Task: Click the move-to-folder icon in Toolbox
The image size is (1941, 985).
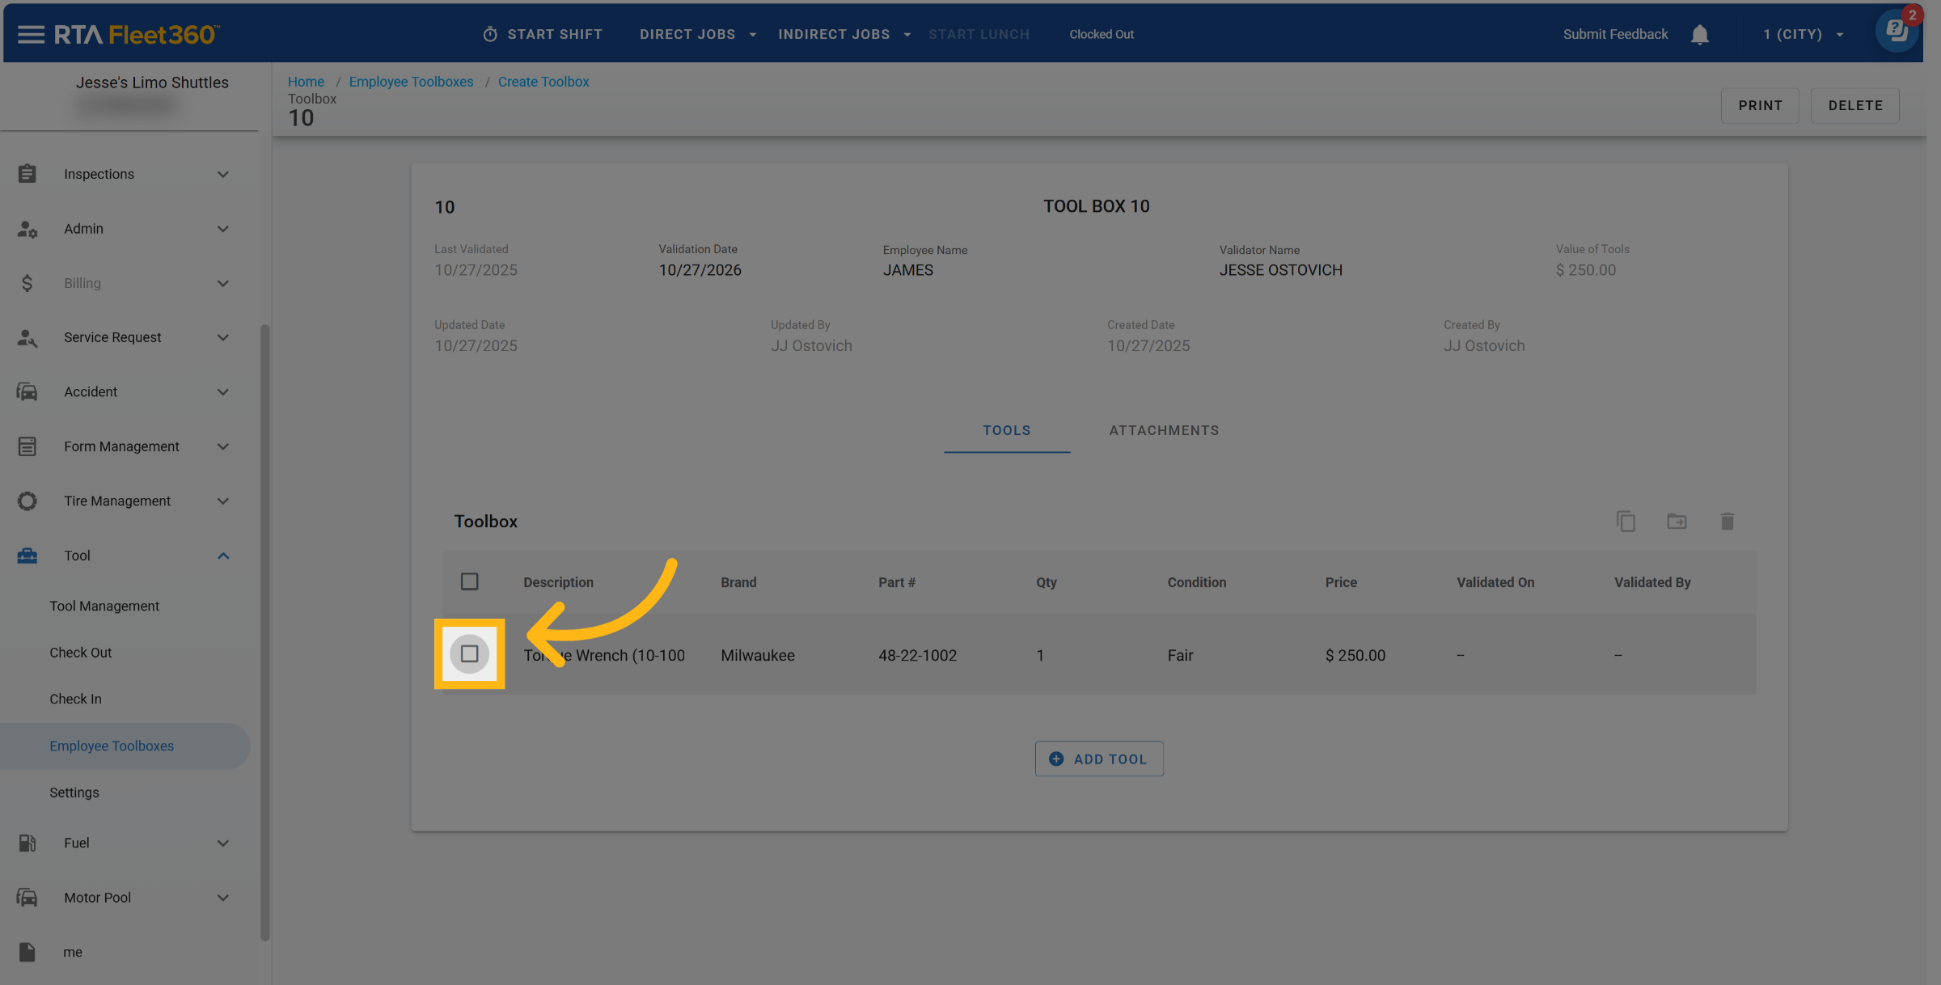Action: 1677,522
